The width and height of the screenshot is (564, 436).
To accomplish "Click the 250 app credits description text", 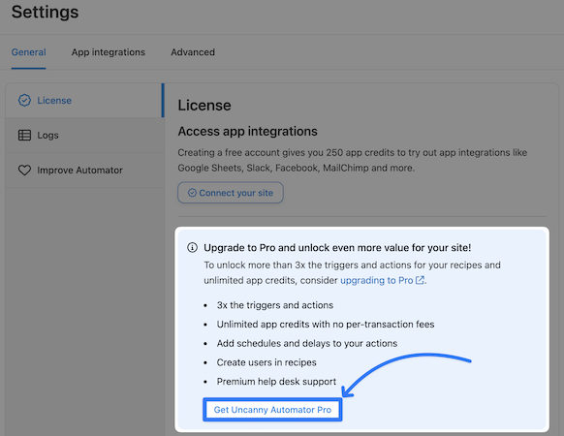I will (x=353, y=160).
